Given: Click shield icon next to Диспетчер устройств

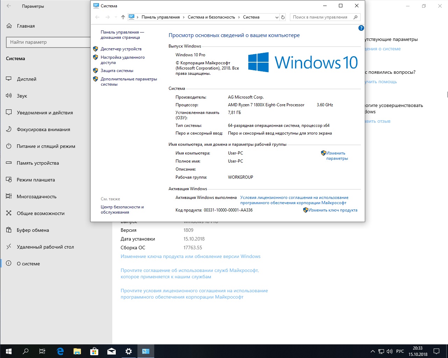Looking at the screenshot, I should (95, 49).
